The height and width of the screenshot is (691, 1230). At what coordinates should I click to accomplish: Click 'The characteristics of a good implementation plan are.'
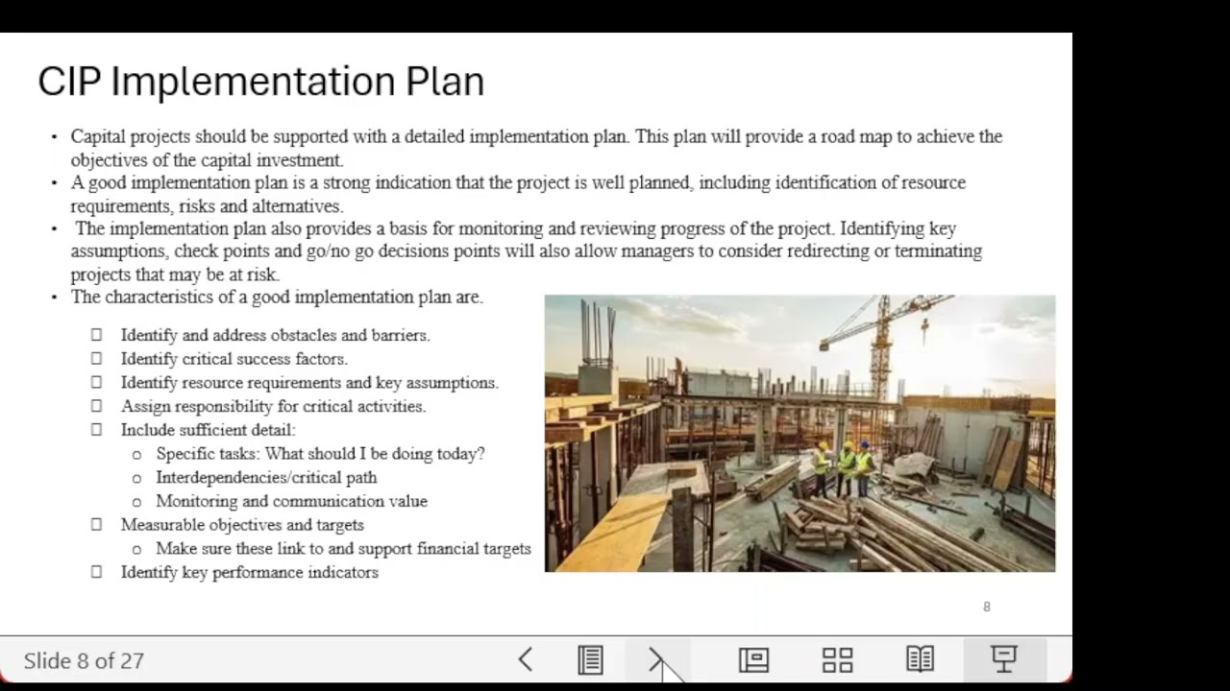point(277,297)
